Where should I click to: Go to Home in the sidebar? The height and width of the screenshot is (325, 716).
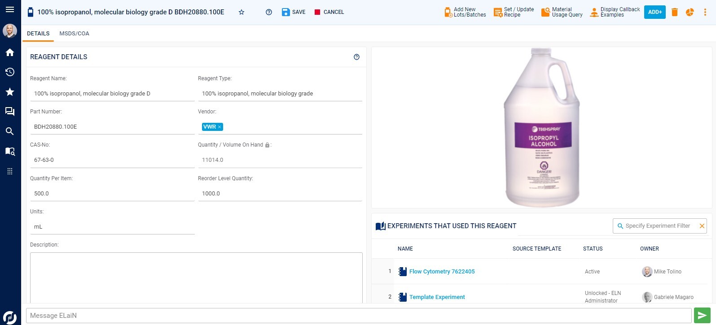[x=10, y=52]
